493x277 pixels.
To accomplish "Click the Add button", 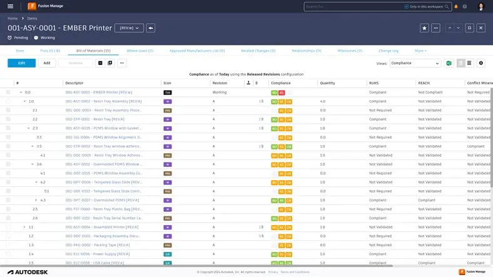I will click(x=47, y=63).
